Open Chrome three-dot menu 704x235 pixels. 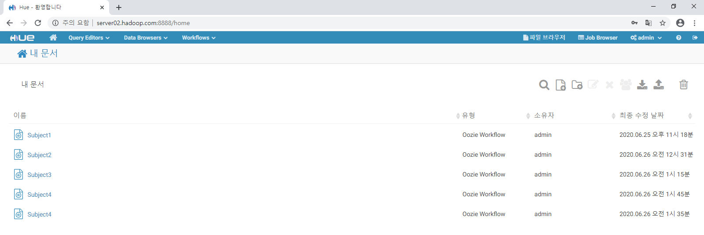click(694, 23)
